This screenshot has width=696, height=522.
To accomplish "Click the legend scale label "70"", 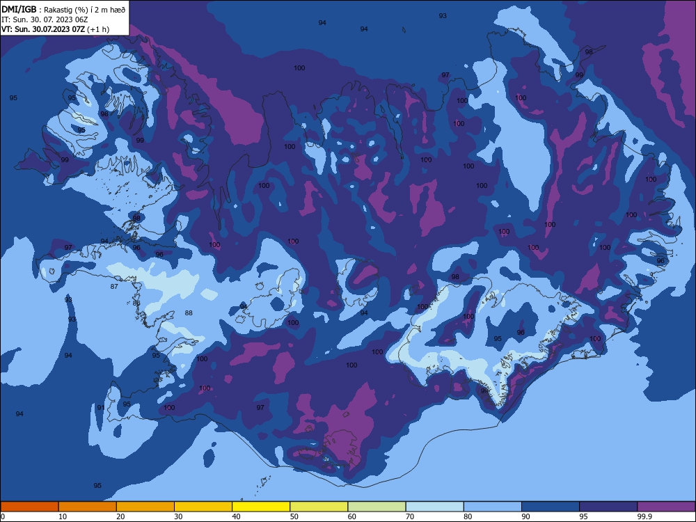I will [x=410, y=516].
